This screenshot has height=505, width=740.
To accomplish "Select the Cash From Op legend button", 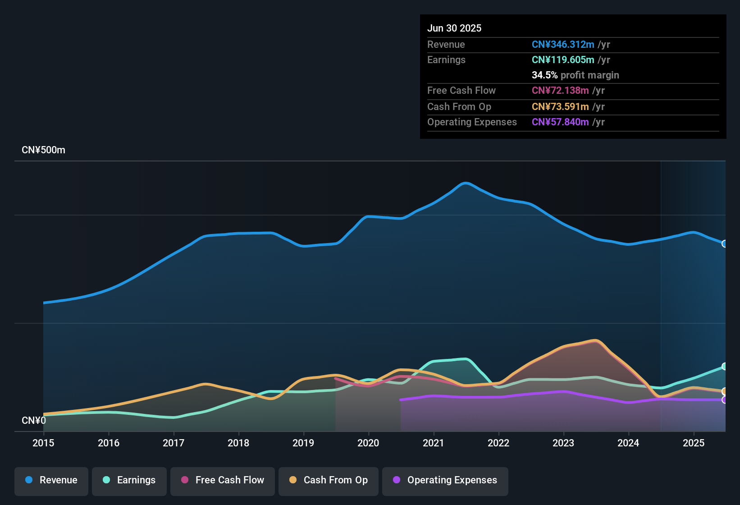I will pyautogui.click(x=328, y=480).
